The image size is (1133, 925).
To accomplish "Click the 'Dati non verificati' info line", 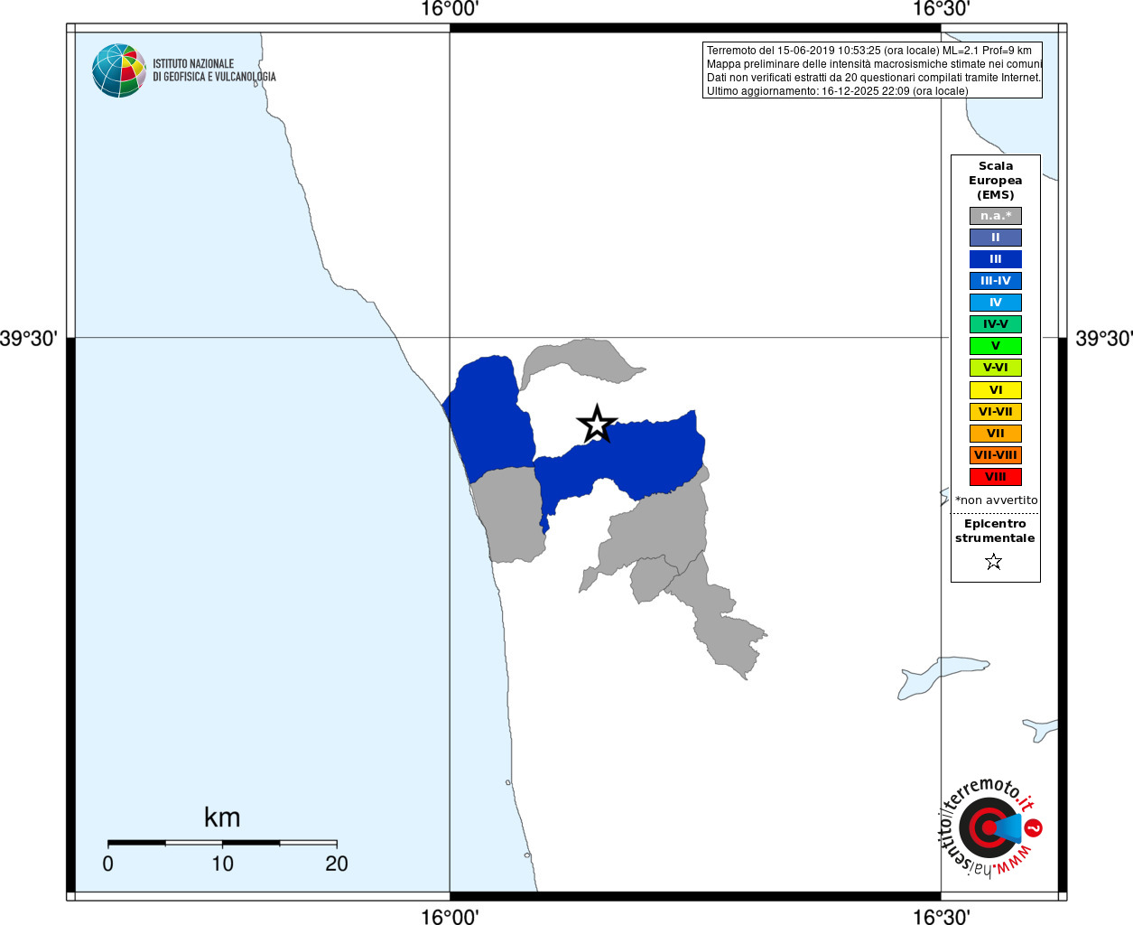I will point(873,78).
